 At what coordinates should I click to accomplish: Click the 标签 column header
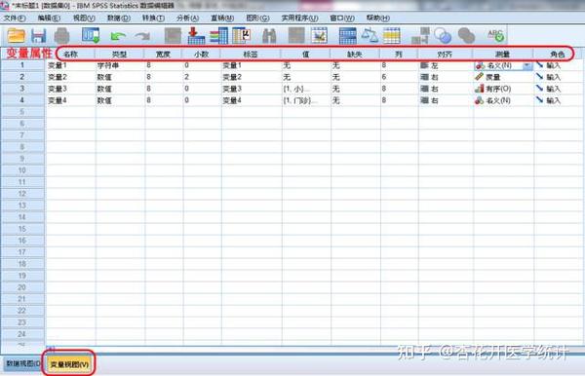click(251, 54)
